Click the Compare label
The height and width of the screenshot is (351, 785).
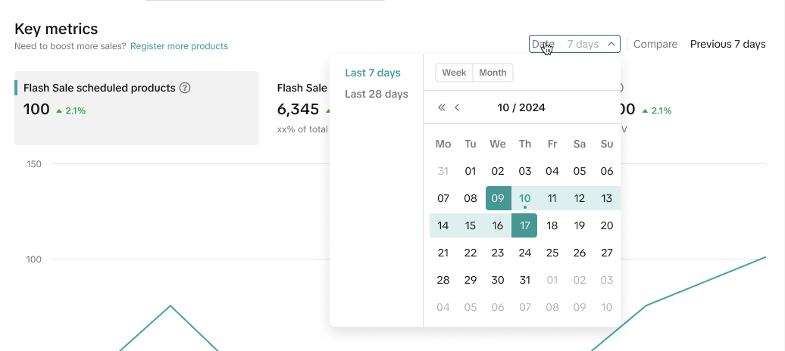[655, 45]
